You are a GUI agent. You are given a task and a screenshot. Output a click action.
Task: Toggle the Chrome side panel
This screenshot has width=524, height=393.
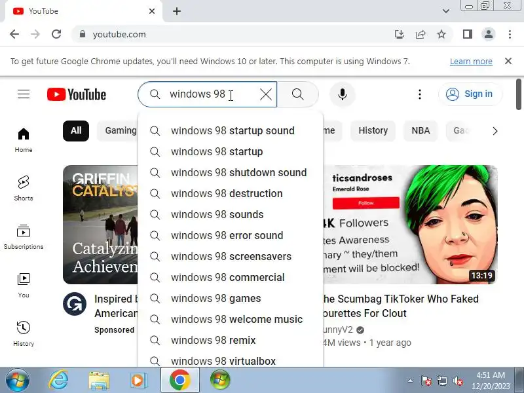click(468, 34)
